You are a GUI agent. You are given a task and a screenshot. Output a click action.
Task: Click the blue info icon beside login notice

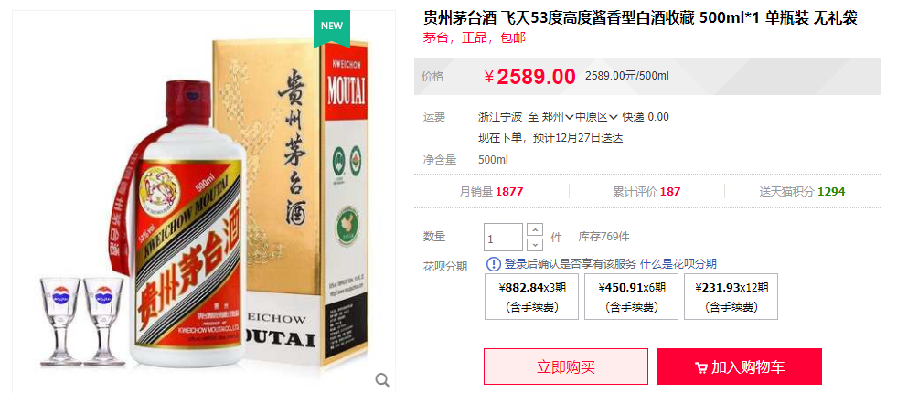point(493,264)
